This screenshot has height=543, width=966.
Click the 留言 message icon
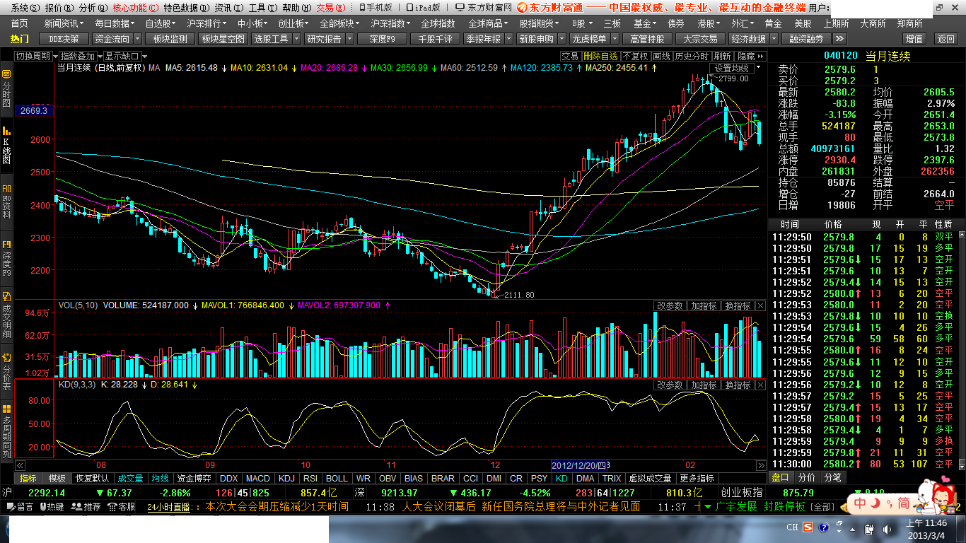coord(20,506)
